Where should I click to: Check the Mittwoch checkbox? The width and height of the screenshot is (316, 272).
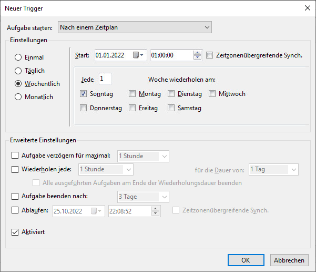tap(212, 94)
